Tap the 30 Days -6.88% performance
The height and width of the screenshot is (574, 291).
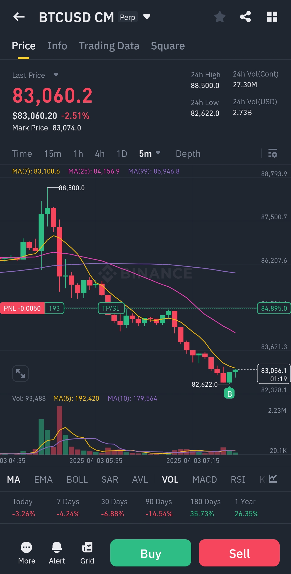coord(114,507)
